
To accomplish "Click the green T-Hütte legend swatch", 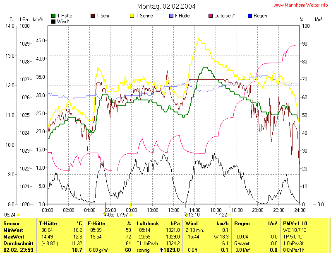I will click(x=53, y=16).
